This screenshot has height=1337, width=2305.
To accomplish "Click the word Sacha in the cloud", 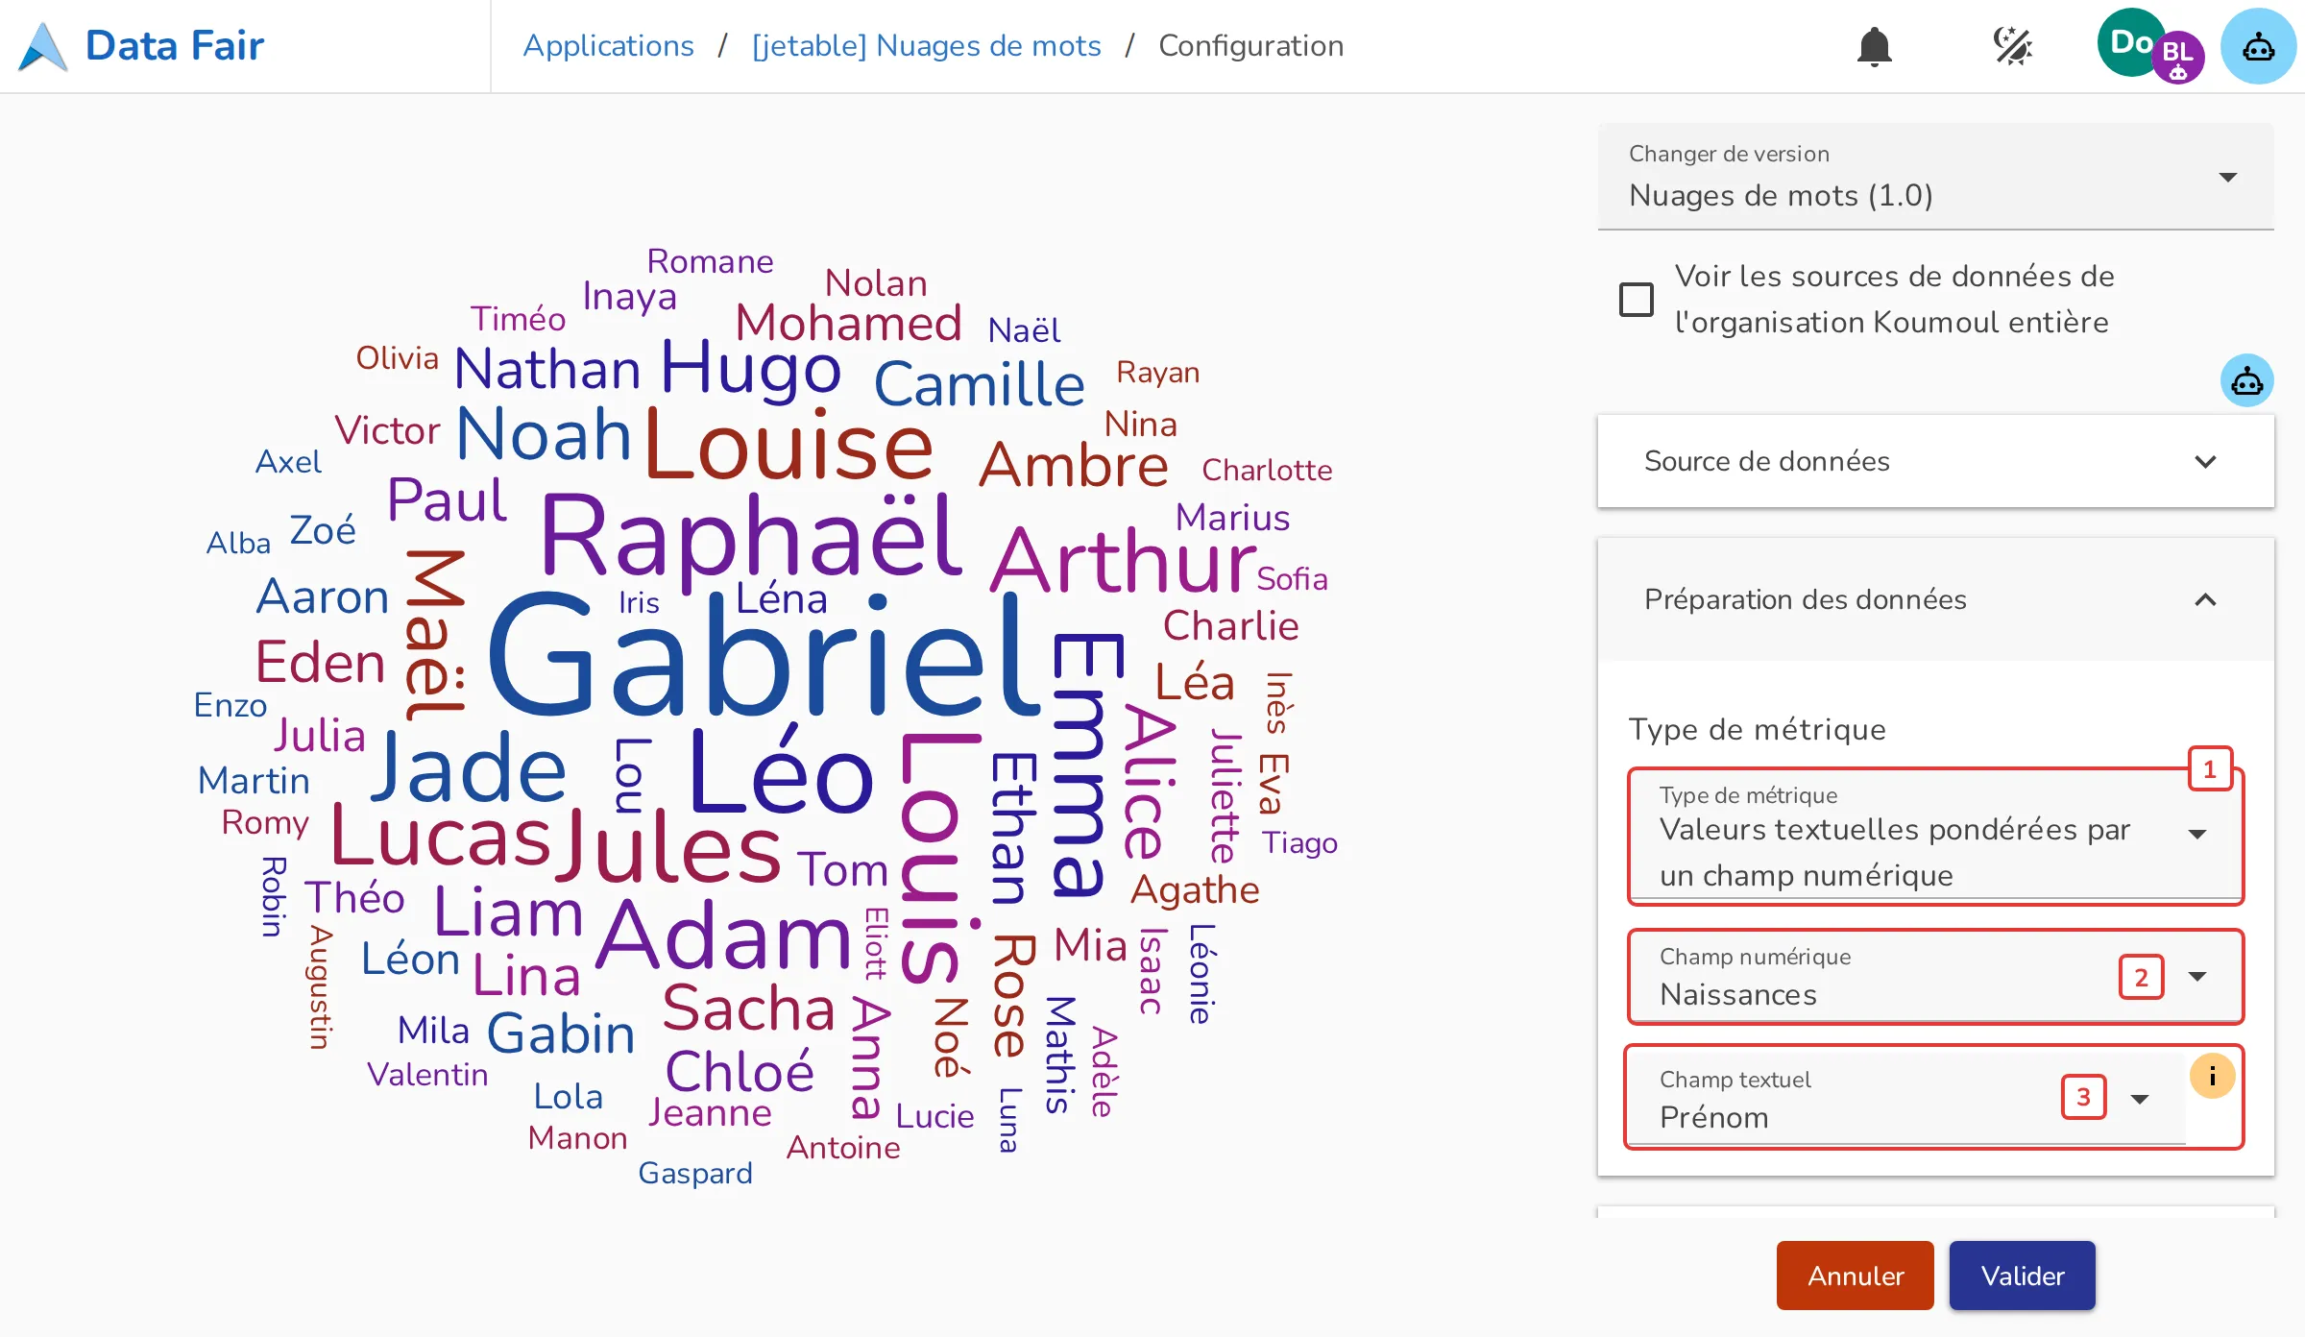I will tap(749, 1008).
